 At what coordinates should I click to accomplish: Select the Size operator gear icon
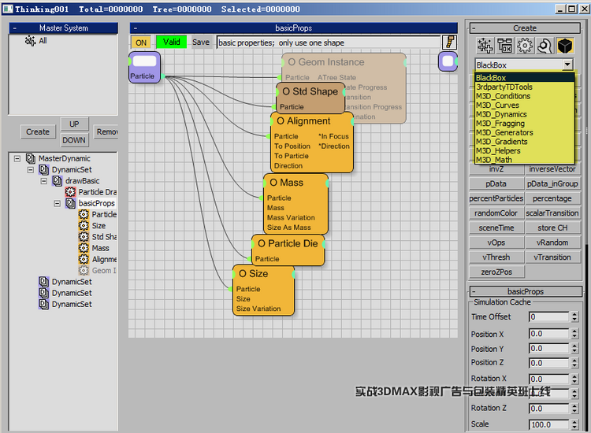tap(84, 225)
